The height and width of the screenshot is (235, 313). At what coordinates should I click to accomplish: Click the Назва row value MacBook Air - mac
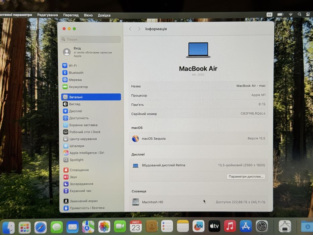pyautogui.click(x=251, y=86)
